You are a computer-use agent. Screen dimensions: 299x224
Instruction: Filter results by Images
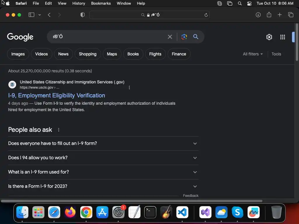pos(18,54)
